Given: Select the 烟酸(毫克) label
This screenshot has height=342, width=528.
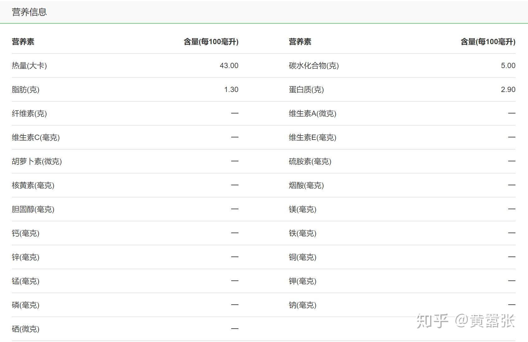Looking at the screenshot, I should (x=306, y=185).
